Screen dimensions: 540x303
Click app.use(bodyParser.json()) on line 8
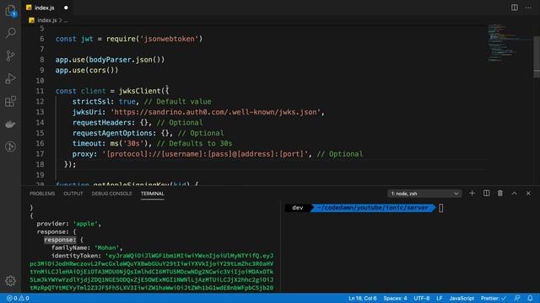(111, 60)
